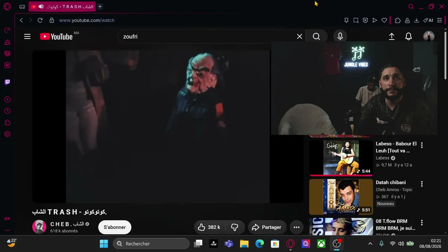Open Twitch in the sidebar
The image size is (448, 252).
(7, 82)
